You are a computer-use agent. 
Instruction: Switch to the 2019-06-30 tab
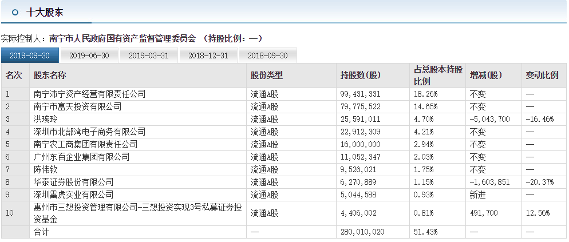[89, 55]
